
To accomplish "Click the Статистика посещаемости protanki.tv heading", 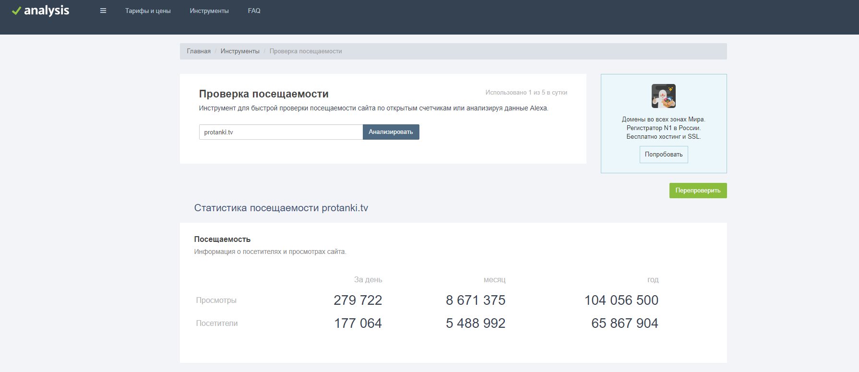I will coord(281,208).
